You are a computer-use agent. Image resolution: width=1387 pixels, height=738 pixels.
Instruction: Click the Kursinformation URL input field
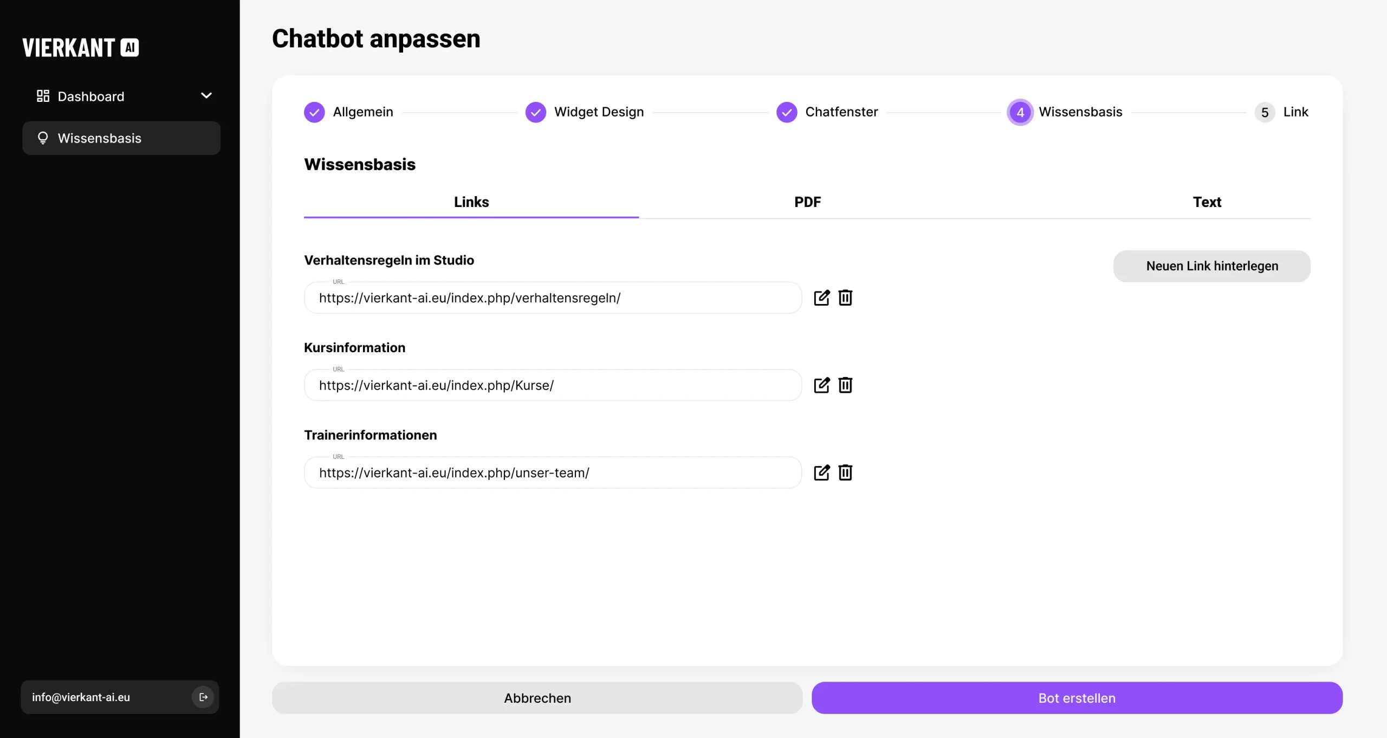[552, 385]
